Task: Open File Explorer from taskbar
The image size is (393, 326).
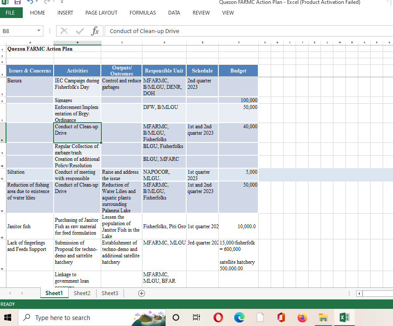Action: (x=323, y=317)
